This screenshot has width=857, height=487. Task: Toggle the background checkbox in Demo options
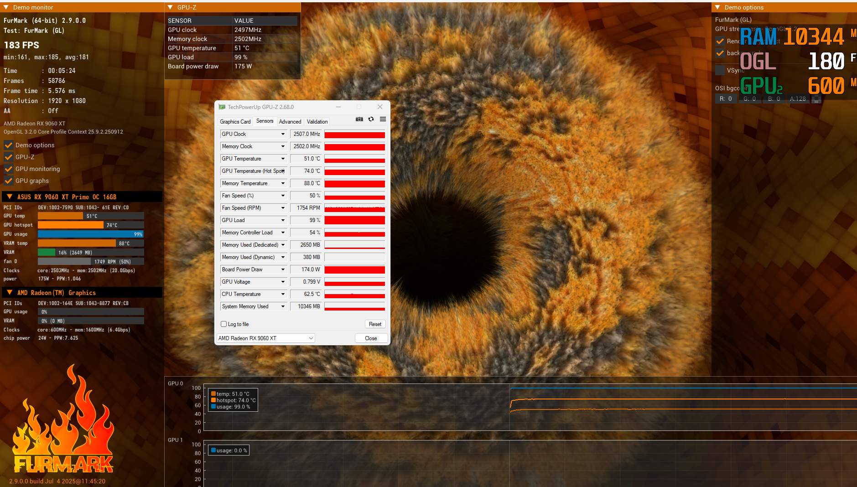(x=720, y=53)
